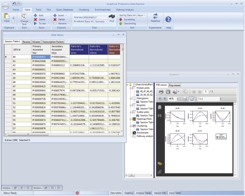This screenshot has height=196, width=245.
Task: Click the Session Info status button
Action: point(160,193)
